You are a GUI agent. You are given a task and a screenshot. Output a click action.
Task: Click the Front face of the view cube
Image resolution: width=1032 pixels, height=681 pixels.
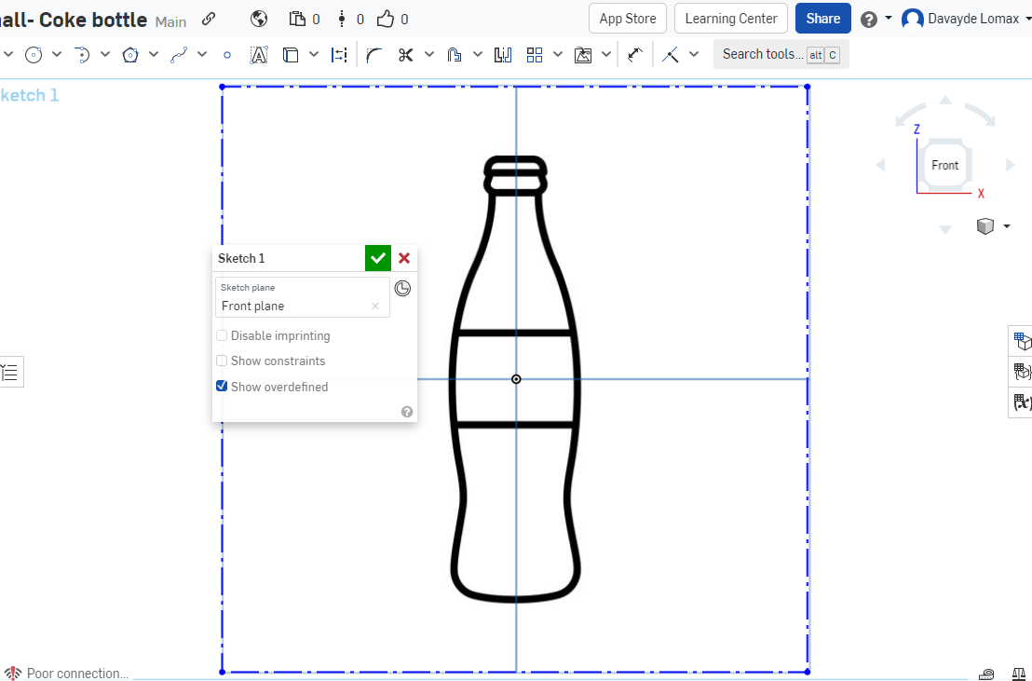pyautogui.click(x=945, y=165)
